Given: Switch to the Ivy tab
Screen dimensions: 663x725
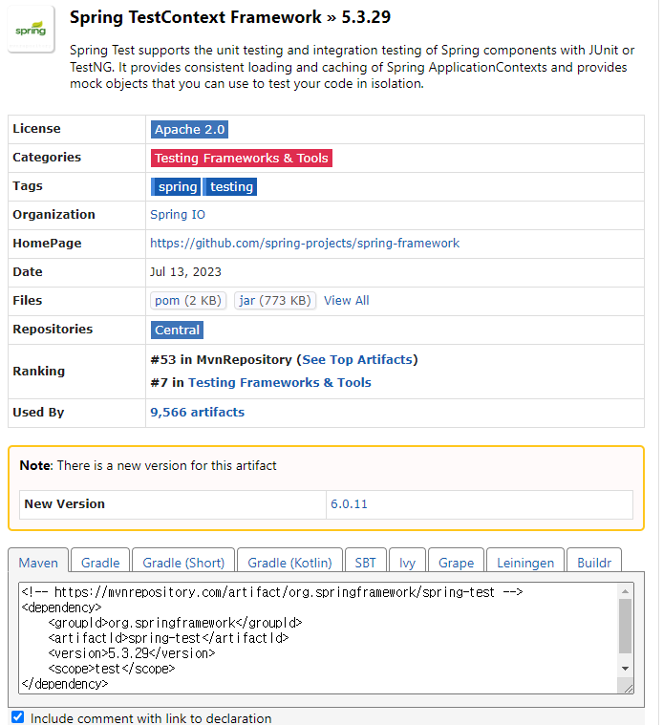Looking at the screenshot, I should [x=407, y=563].
